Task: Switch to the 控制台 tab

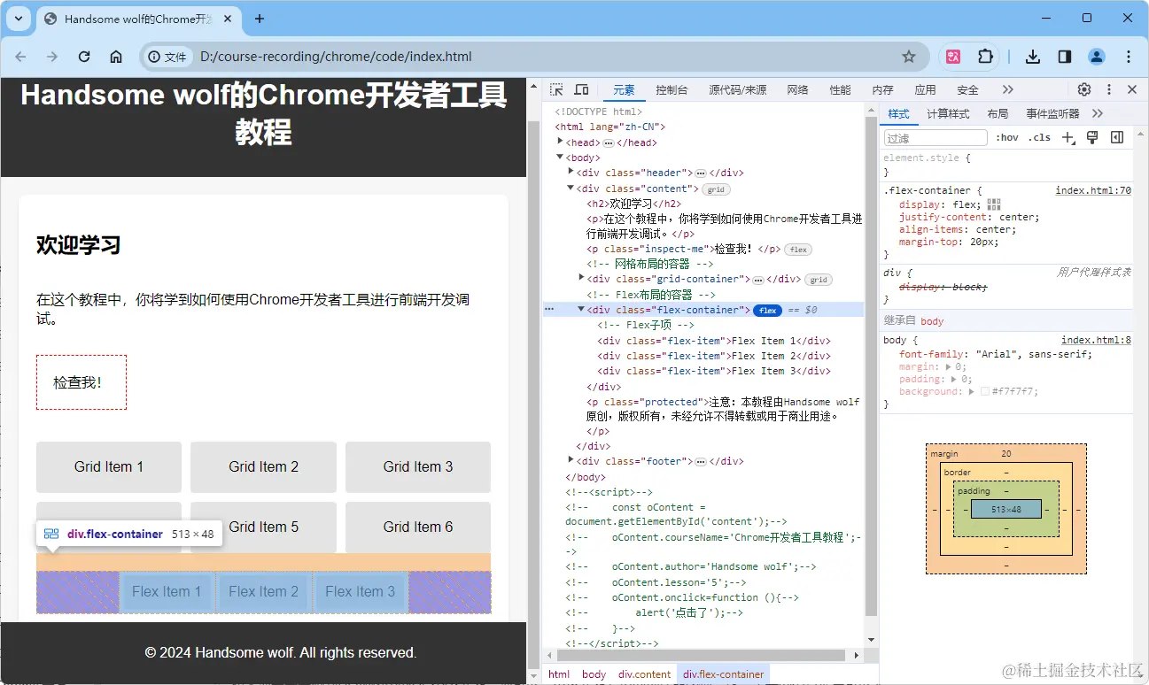Action: coord(672,89)
